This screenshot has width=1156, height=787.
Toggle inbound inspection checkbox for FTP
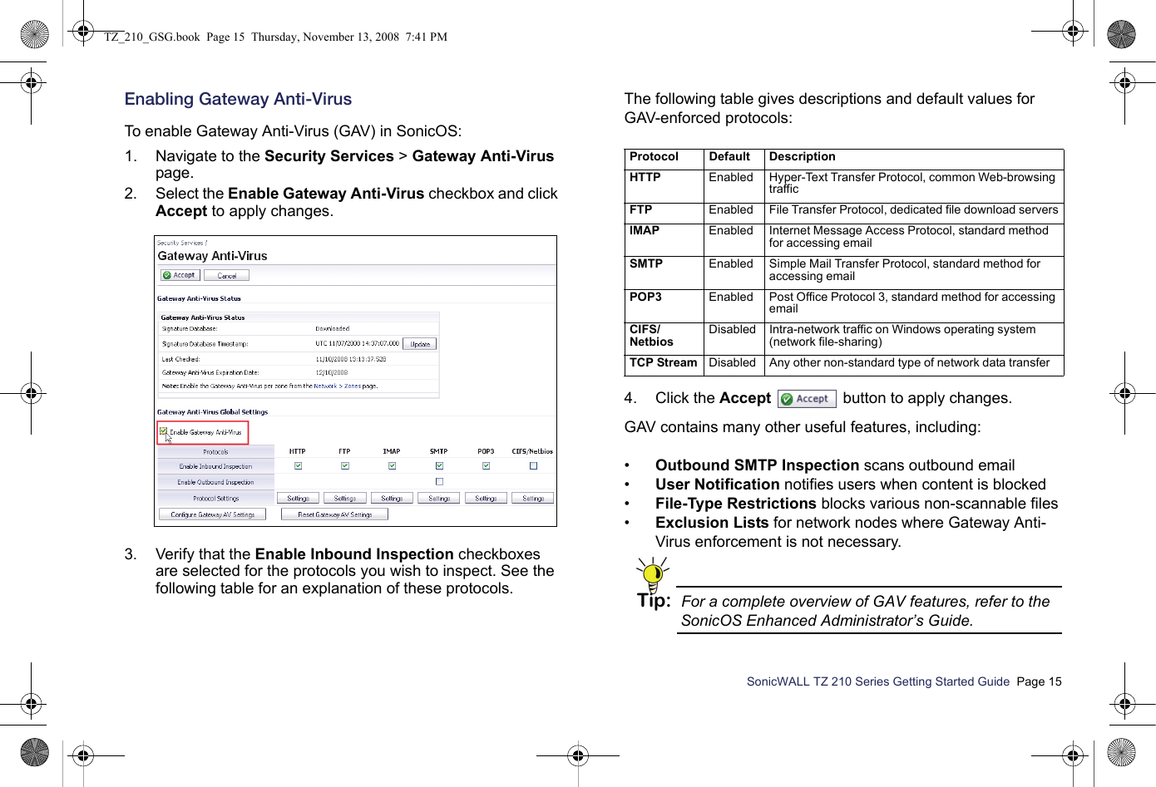click(344, 466)
